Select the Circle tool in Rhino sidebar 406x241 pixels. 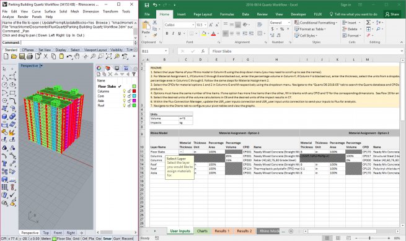[4, 85]
